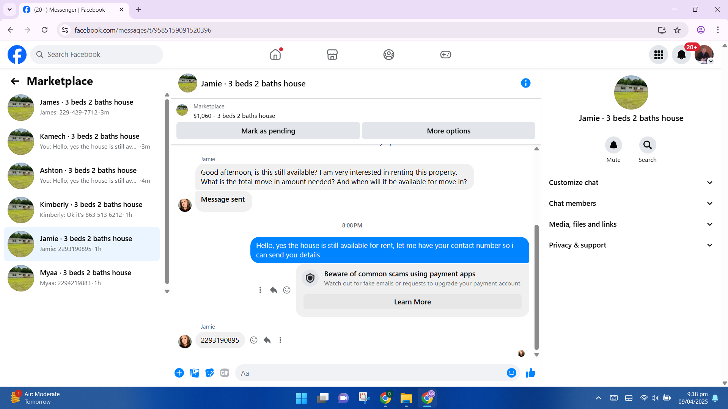Click the chat messages scrollbar
This screenshot has width=728, height=409.
536,287
